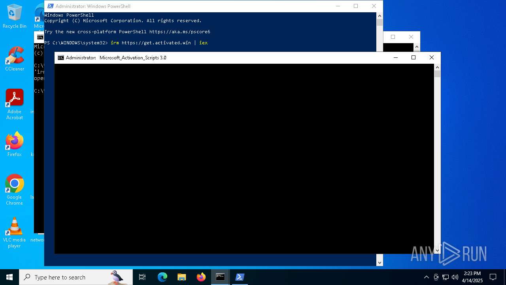Minimize the Microsoft_Activation_Scripts 3.0 window
The width and height of the screenshot is (506, 285).
point(395,58)
